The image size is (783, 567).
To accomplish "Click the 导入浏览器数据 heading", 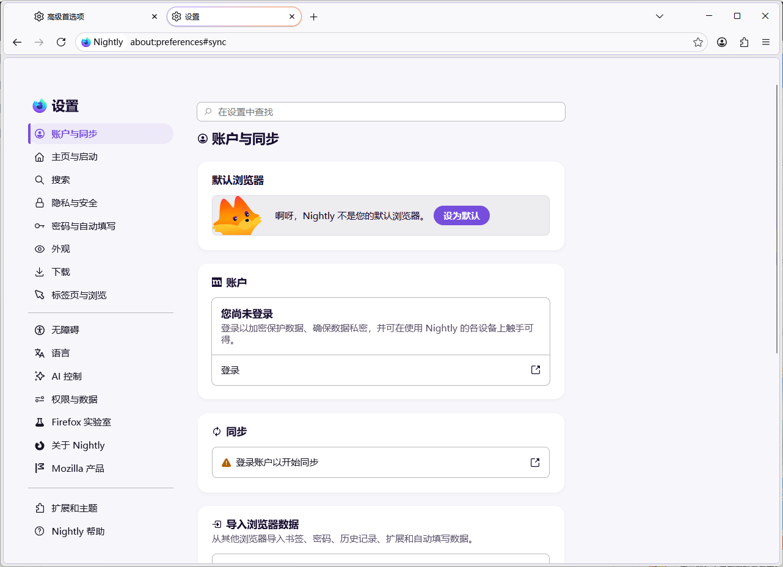I will click(263, 524).
